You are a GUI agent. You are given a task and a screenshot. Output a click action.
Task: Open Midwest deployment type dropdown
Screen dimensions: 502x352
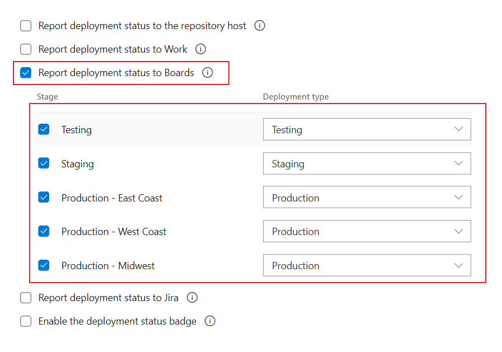[367, 266]
